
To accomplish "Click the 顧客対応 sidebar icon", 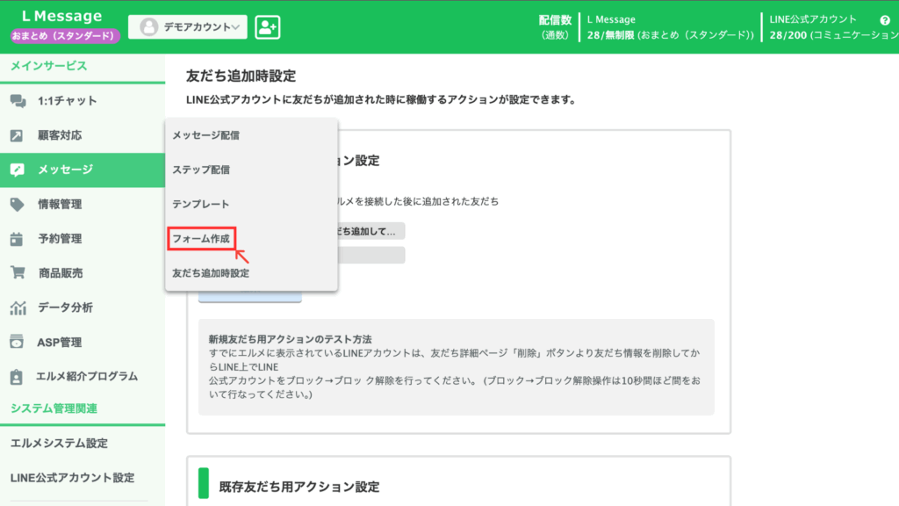I will 17,135.
